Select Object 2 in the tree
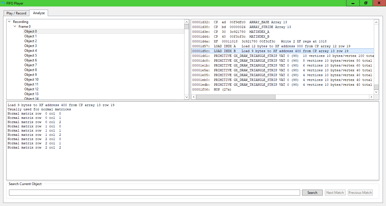The width and height of the screenshot is (386, 206). coord(31,41)
